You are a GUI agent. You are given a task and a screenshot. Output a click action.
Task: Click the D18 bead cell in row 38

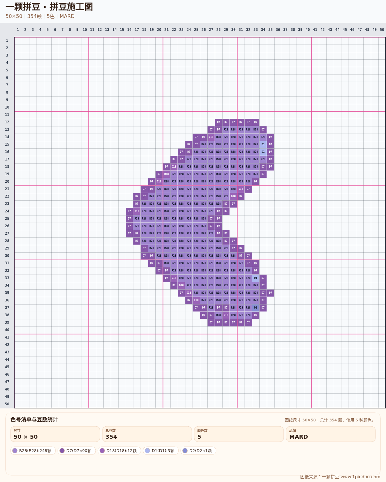226,315
